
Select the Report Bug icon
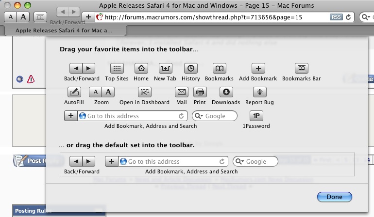pyautogui.click(x=260, y=92)
